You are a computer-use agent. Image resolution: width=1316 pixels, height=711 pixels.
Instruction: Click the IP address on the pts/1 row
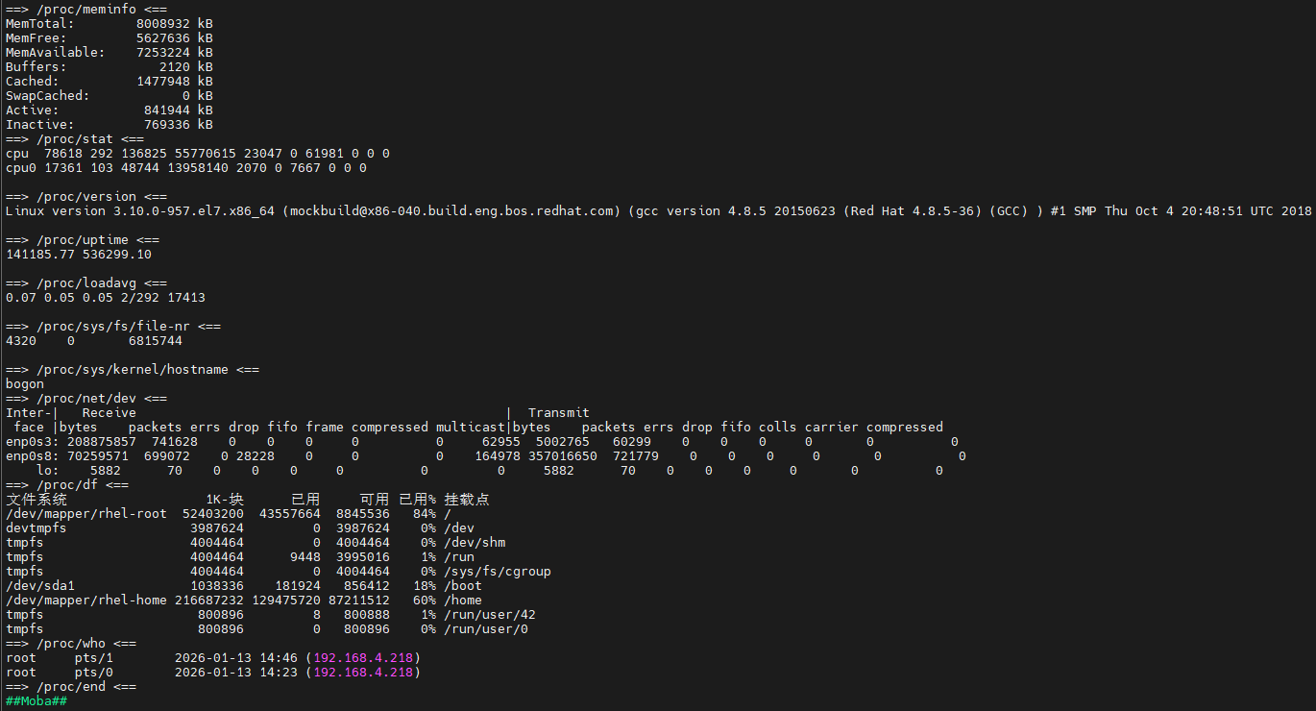click(x=366, y=658)
